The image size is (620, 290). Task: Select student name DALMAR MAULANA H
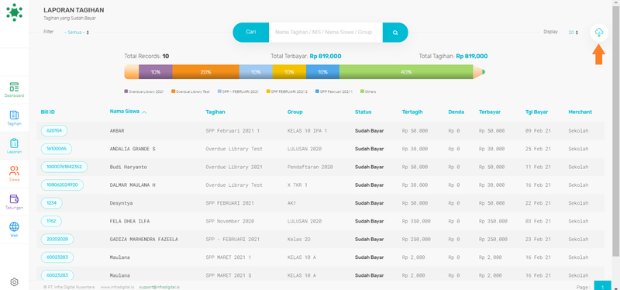click(x=133, y=185)
